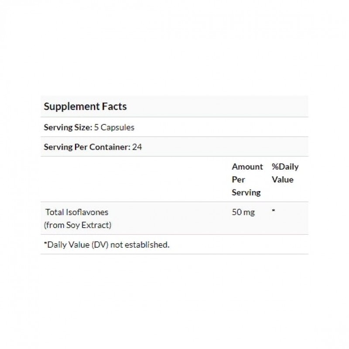Select the %Daily column header text
This screenshot has height=349, width=349.
point(285,167)
